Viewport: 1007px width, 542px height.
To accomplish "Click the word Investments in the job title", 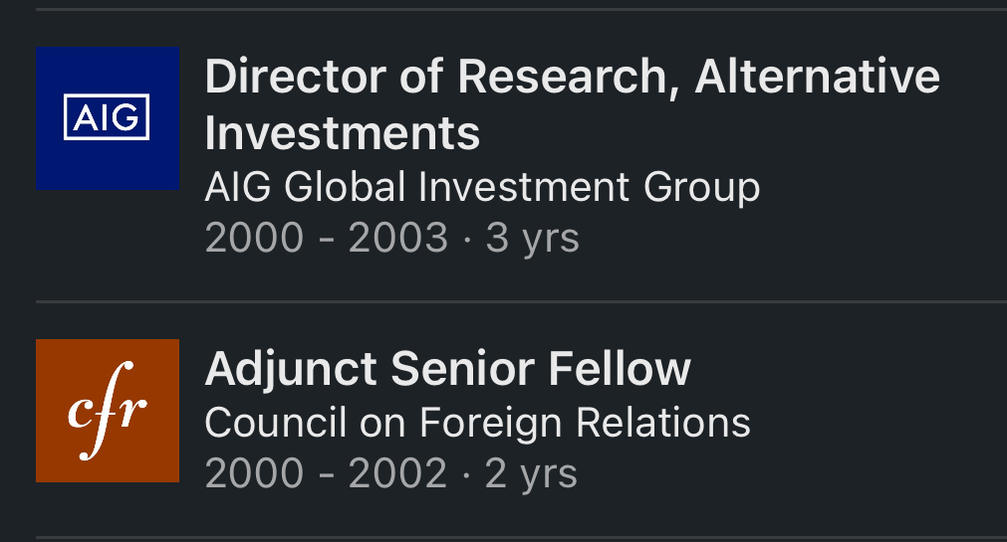I will (x=343, y=132).
